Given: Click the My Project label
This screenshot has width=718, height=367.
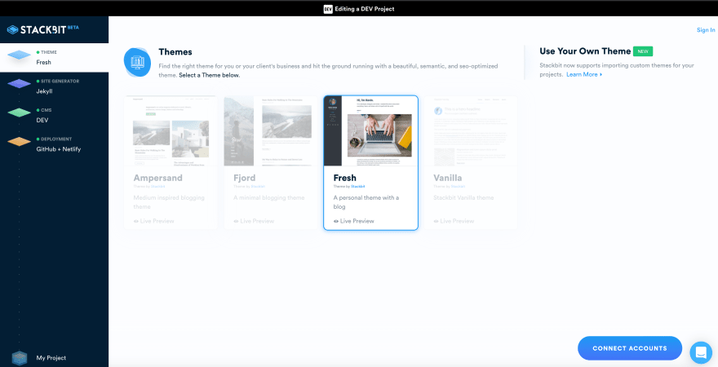Looking at the screenshot, I should tap(51, 358).
